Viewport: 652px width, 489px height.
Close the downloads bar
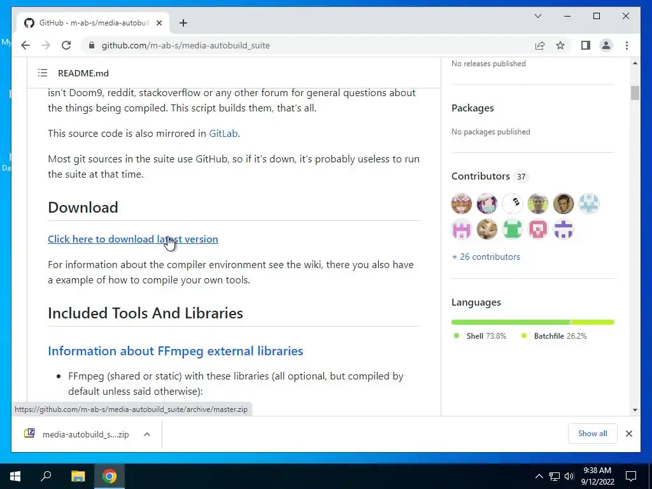628,434
